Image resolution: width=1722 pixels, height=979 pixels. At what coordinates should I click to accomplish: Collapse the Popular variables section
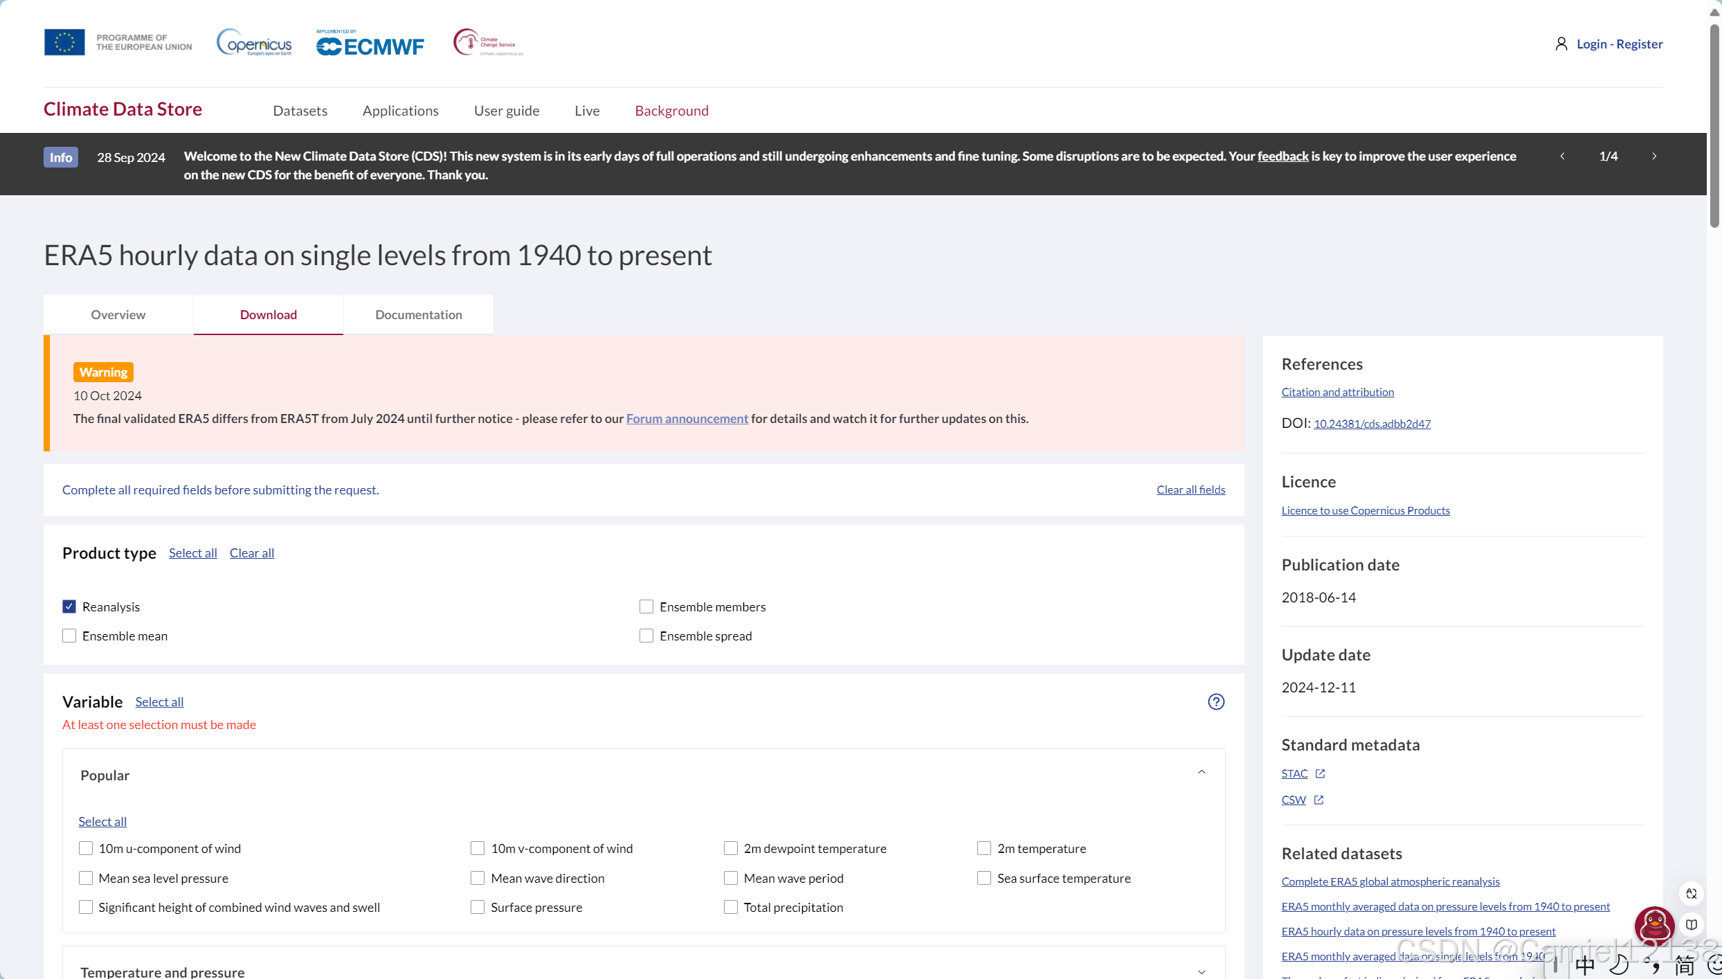1202,773
